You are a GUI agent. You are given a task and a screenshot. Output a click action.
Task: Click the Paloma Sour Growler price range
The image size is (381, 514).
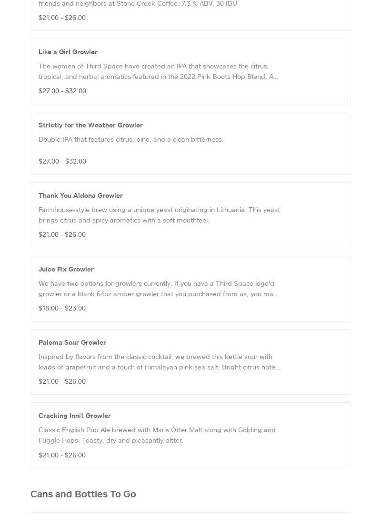click(x=62, y=381)
